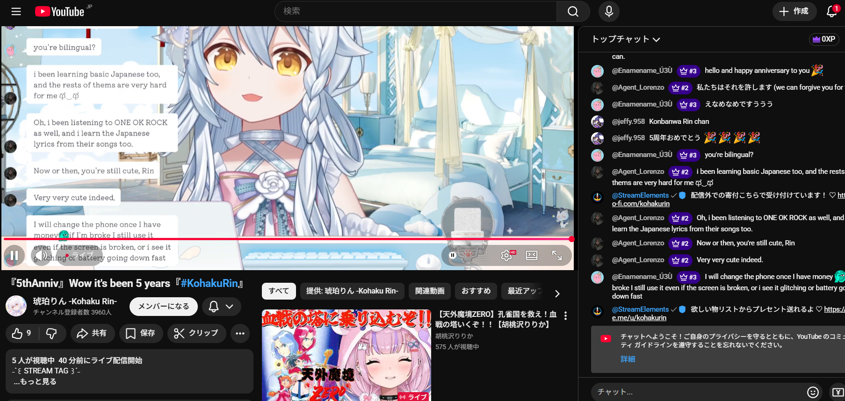Click #3 member badge on you're bilingual message

pyautogui.click(x=688, y=155)
